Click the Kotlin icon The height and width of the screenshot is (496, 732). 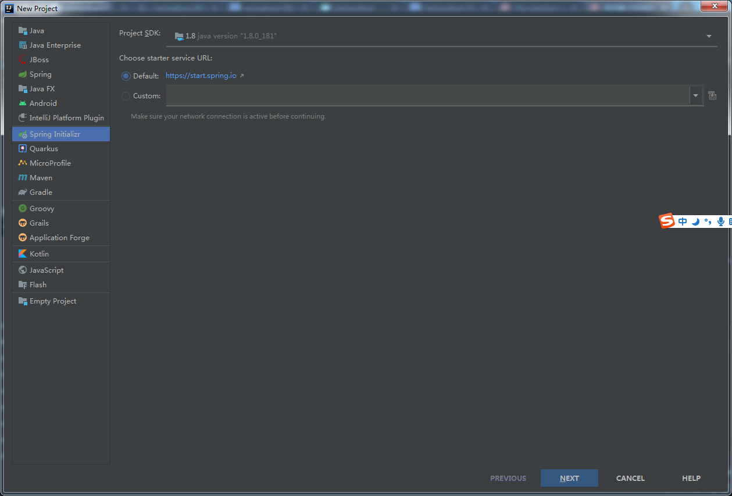click(23, 254)
